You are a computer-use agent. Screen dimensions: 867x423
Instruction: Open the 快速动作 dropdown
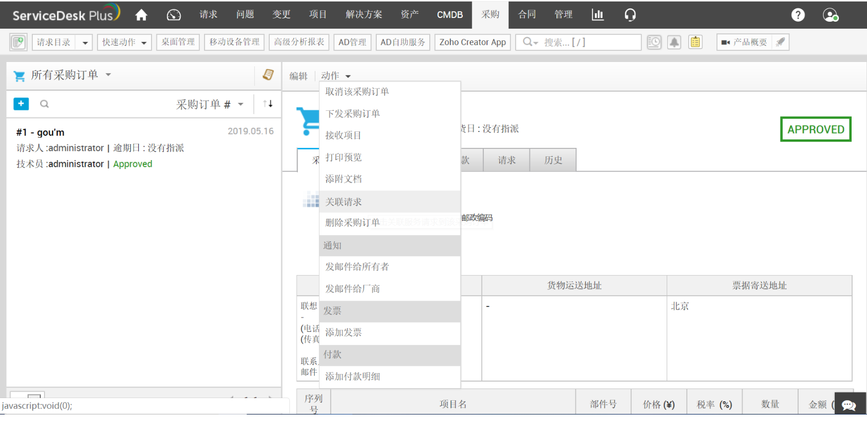pos(125,42)
